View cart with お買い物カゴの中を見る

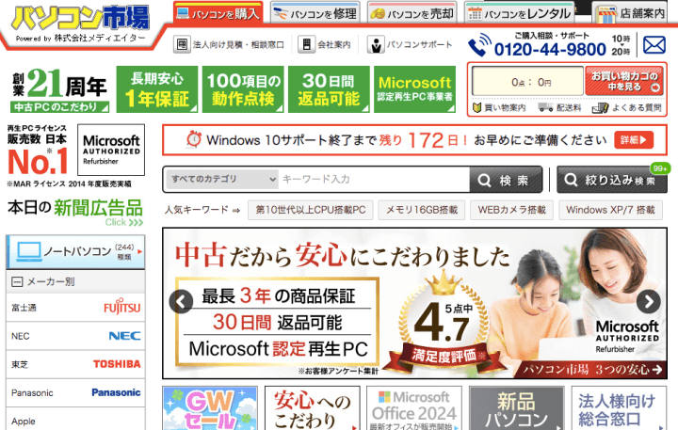point(624,81)
